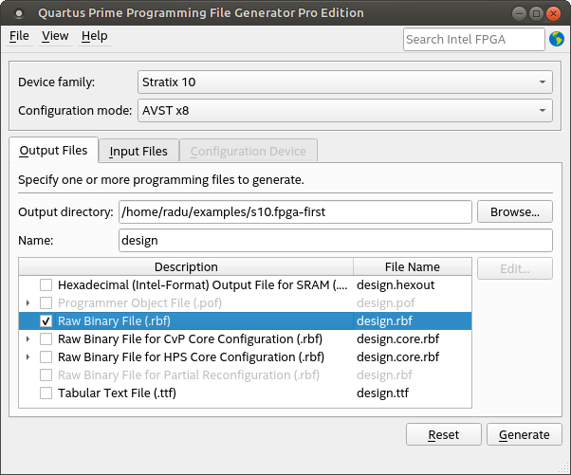Image resolution: width=571 pixels, height=475 pixels.
Task: Open the Configuration mode dropdown
Action: click(x=344, y=111)
